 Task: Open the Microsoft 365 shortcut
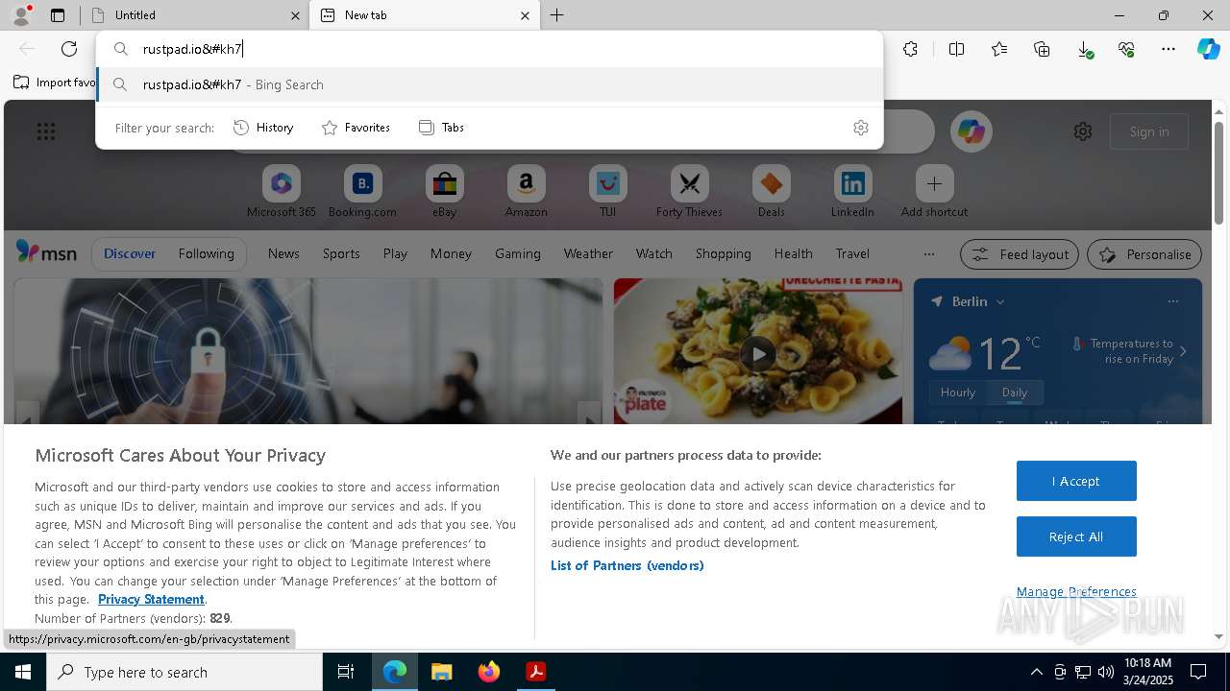point(281,192)
